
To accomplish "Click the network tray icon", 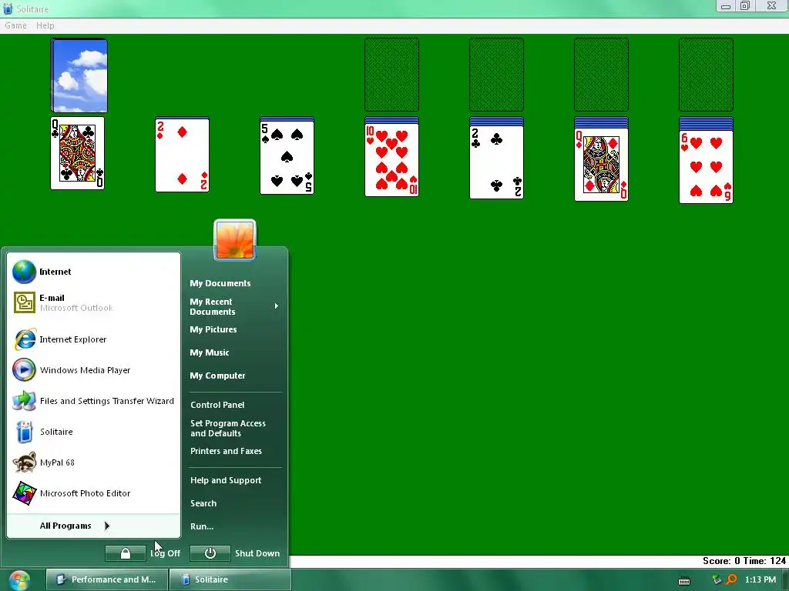I will click(x=717, y=579).
